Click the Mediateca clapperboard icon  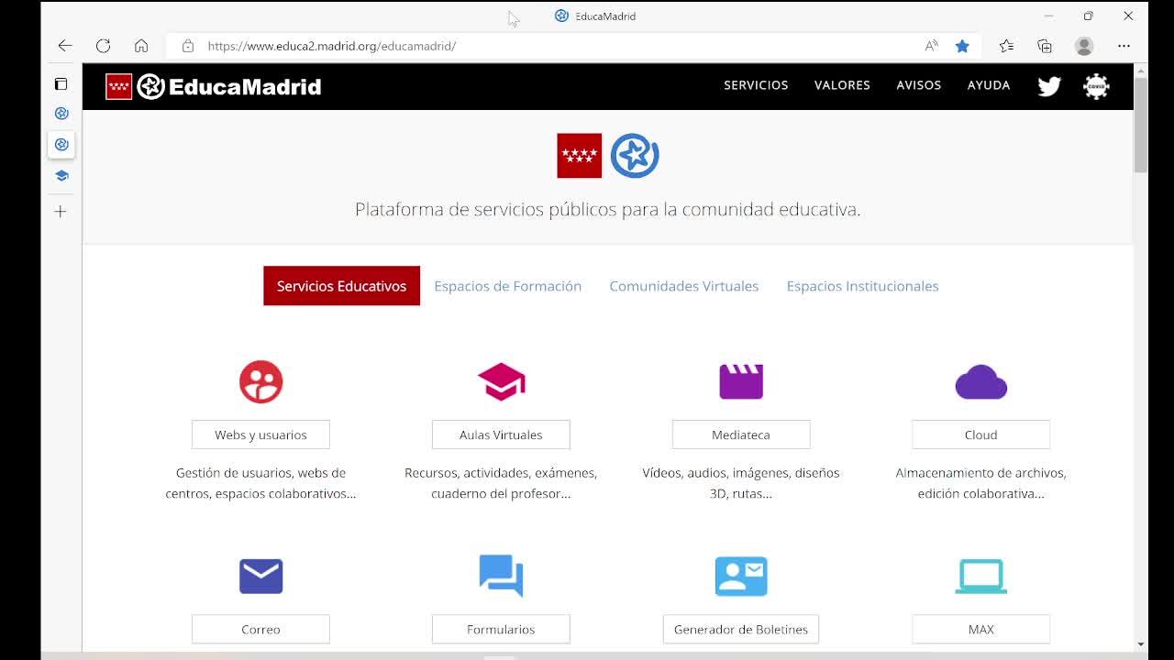pos(741,381)
